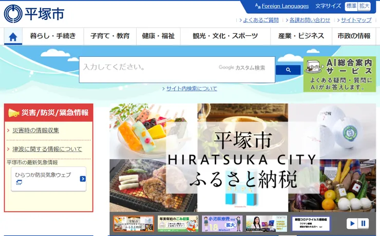This screenshot has width=380, height=236.
Task: Focus the Google custom search field
Action: [177, 70]
